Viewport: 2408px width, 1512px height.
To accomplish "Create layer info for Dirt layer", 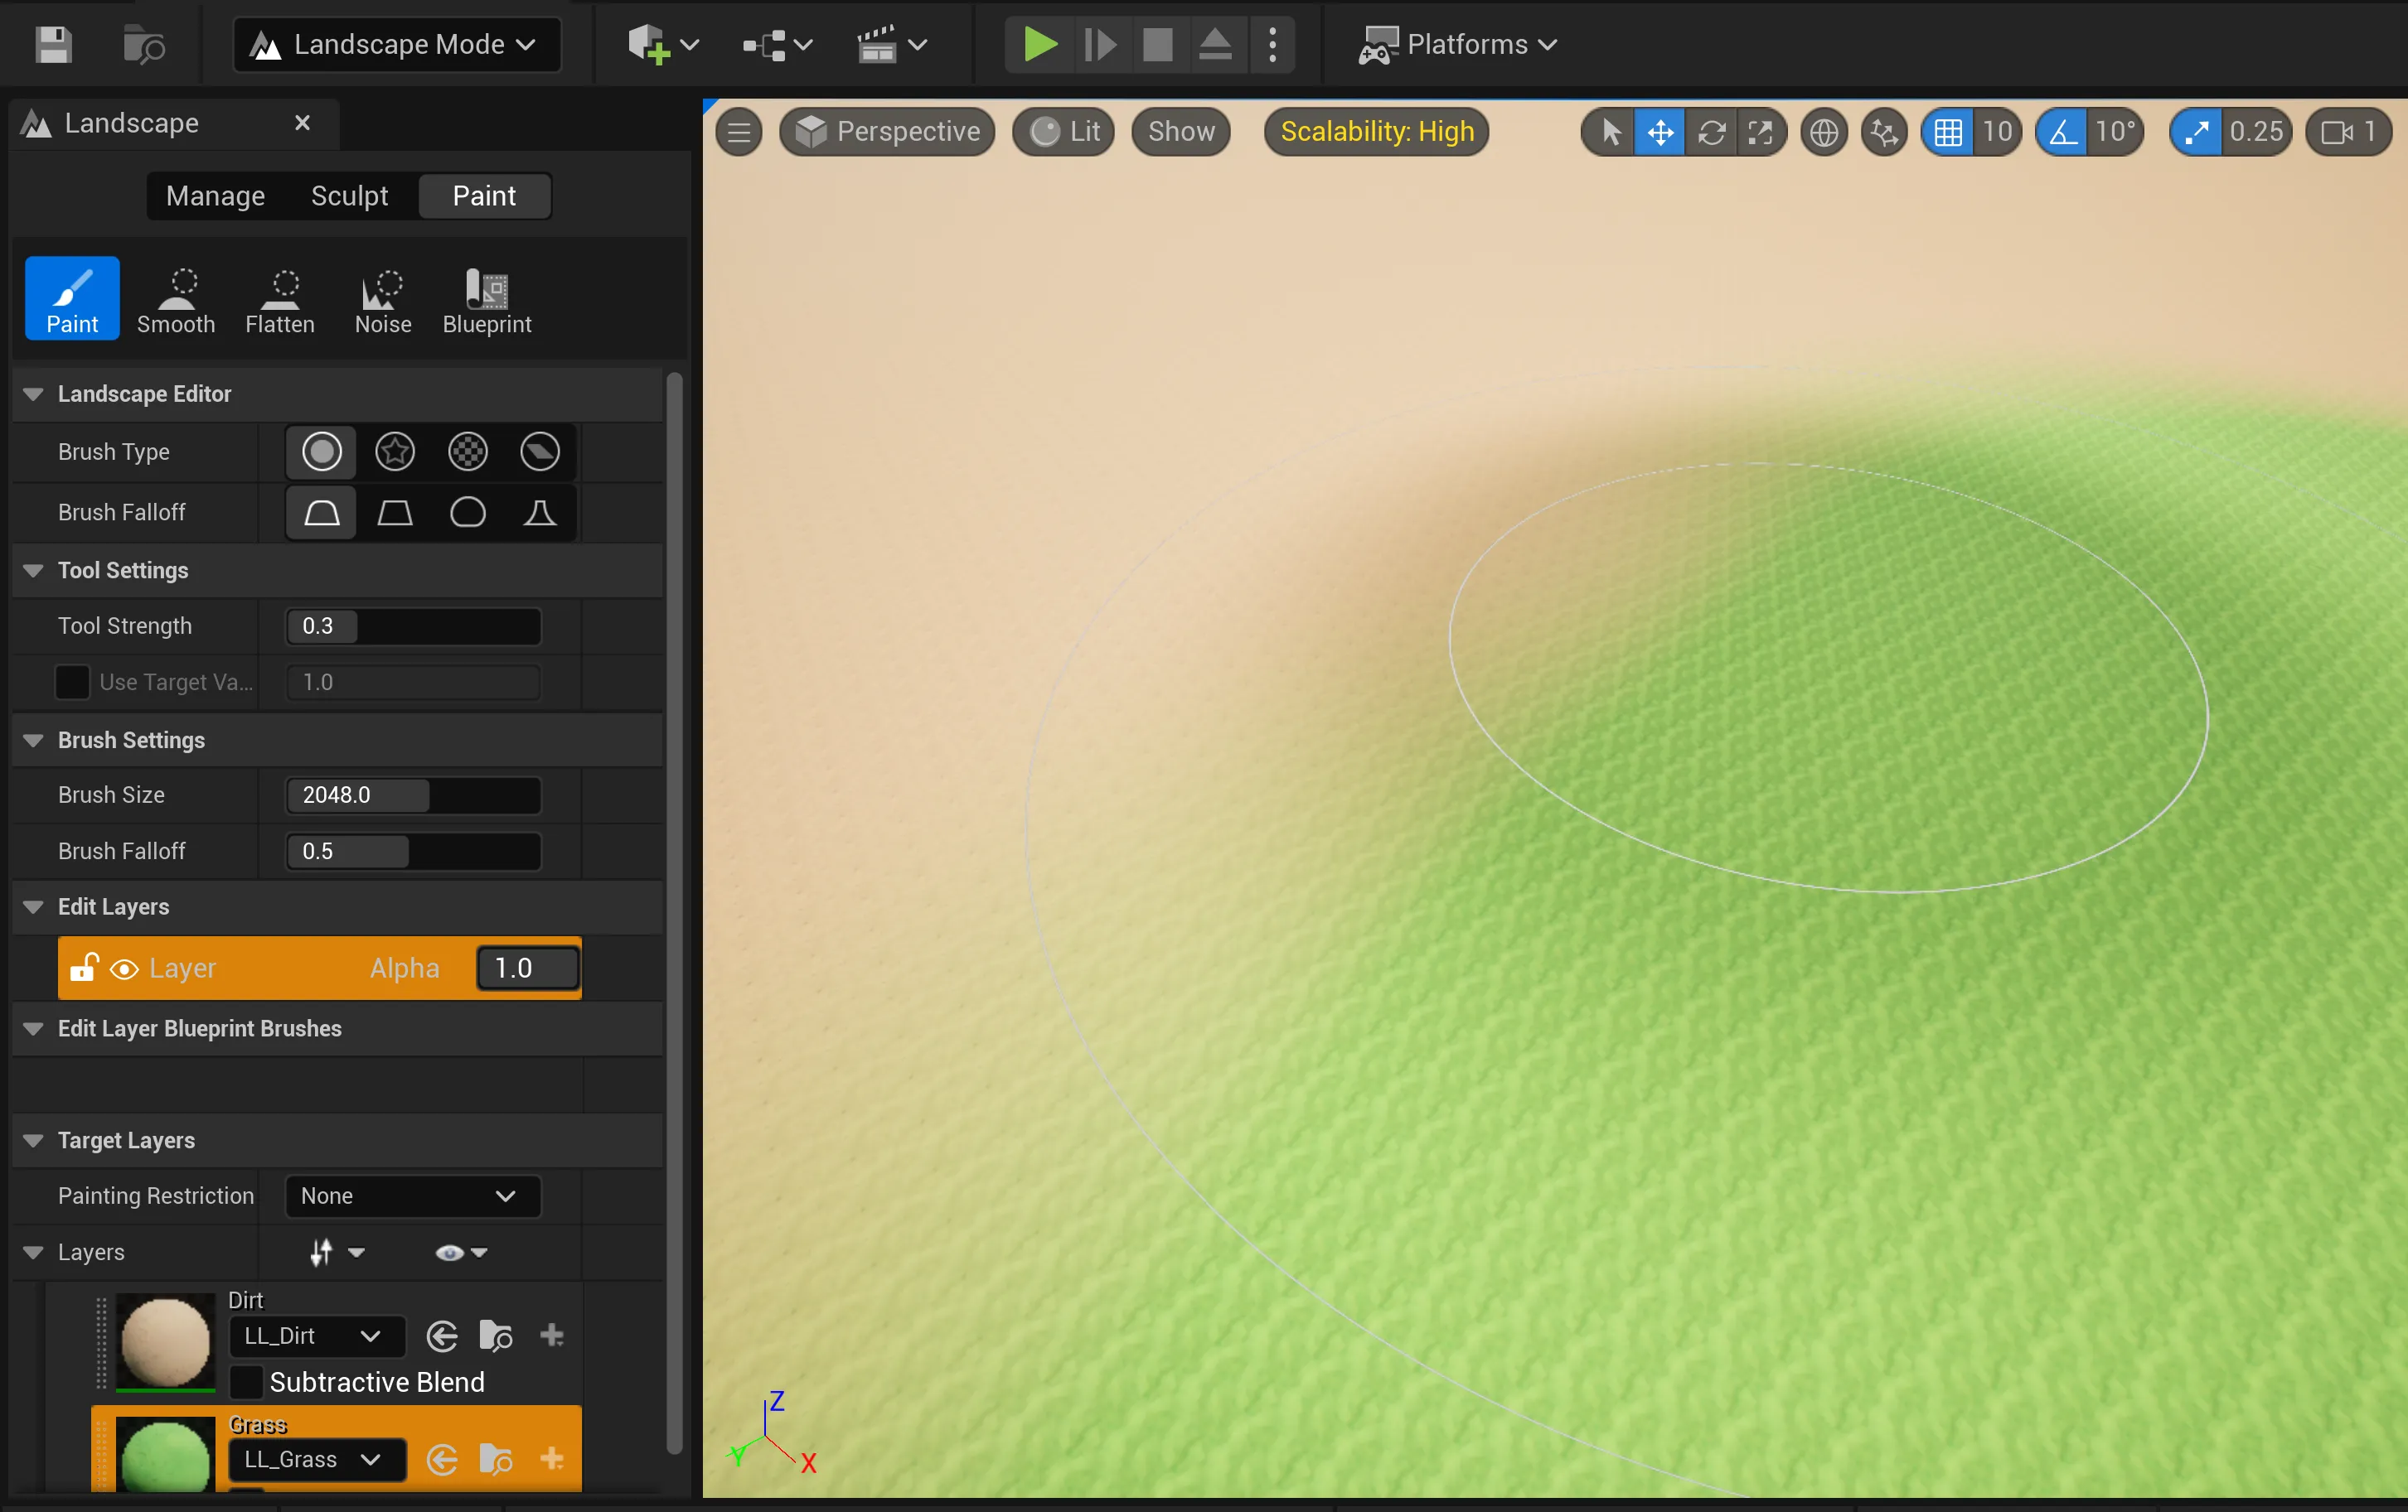I will click(552, 1336).
